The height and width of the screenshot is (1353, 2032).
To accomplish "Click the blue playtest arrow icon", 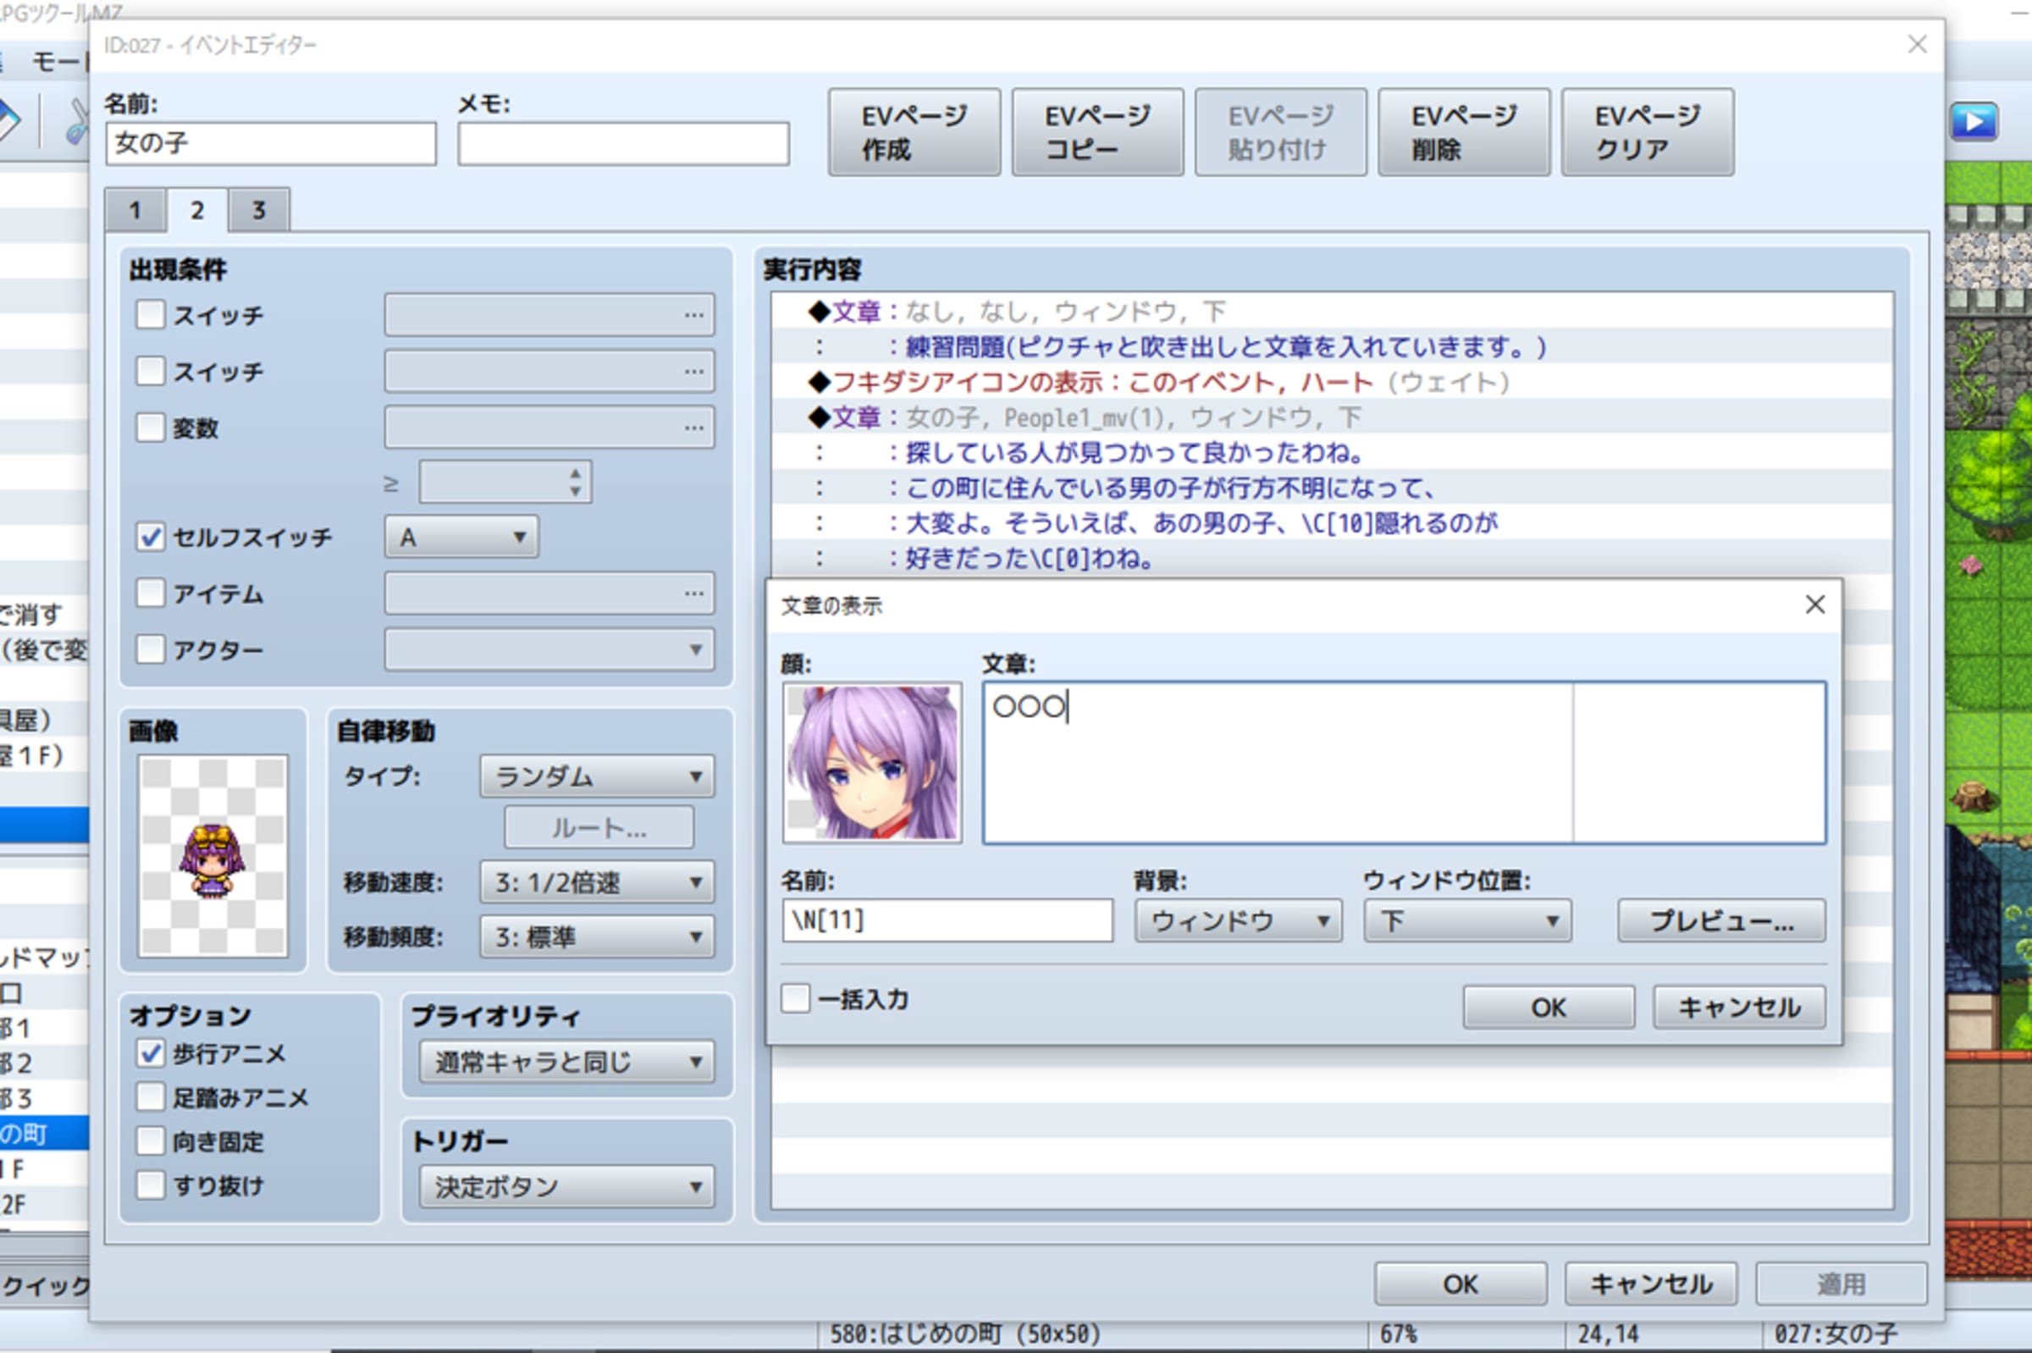I will [x=1974, y=121].
